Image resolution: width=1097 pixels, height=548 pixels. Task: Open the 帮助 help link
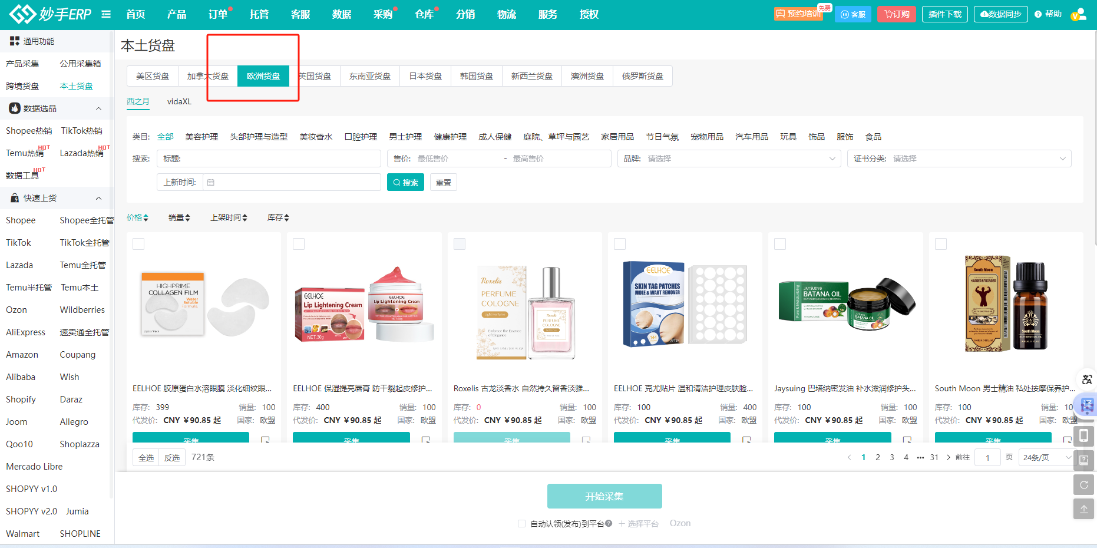tap(1048, 14)
